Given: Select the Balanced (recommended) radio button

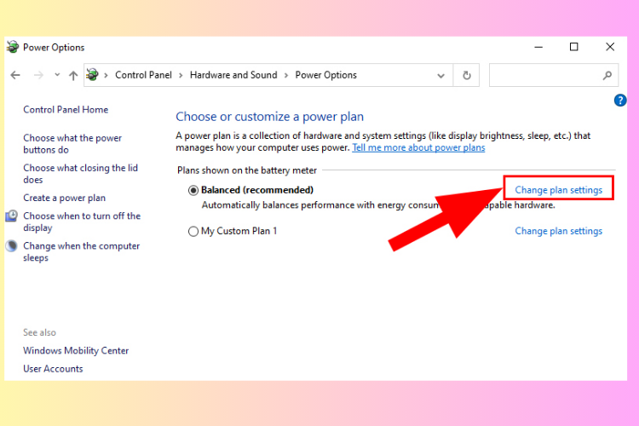Looking at the screenshot, I should click(193, 190).
